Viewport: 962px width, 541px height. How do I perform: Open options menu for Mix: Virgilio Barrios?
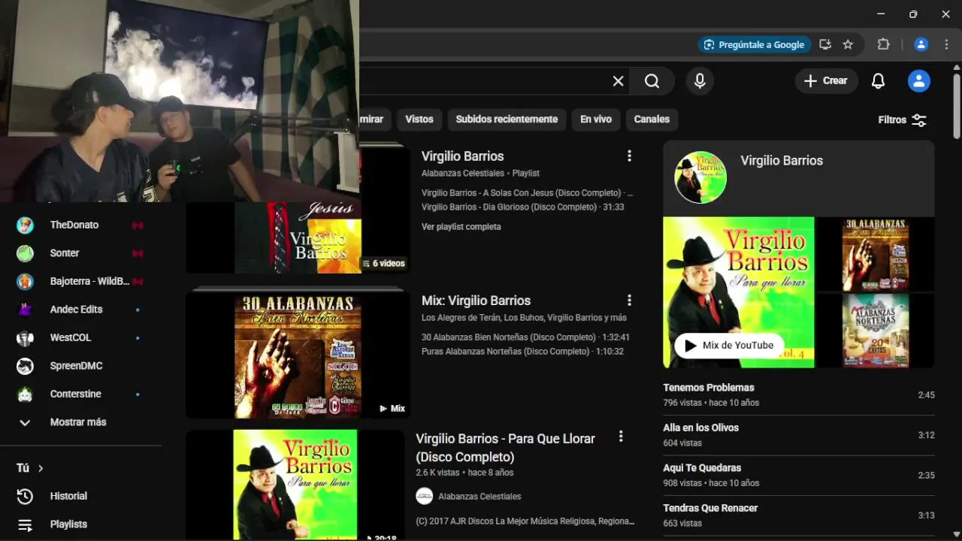(x=629, y=301)
